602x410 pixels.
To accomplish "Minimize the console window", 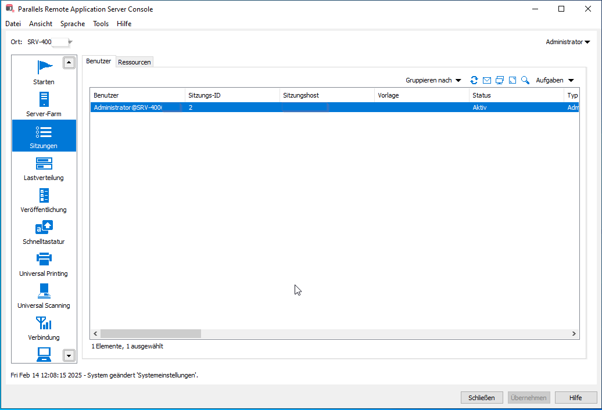I will [535, 9].
